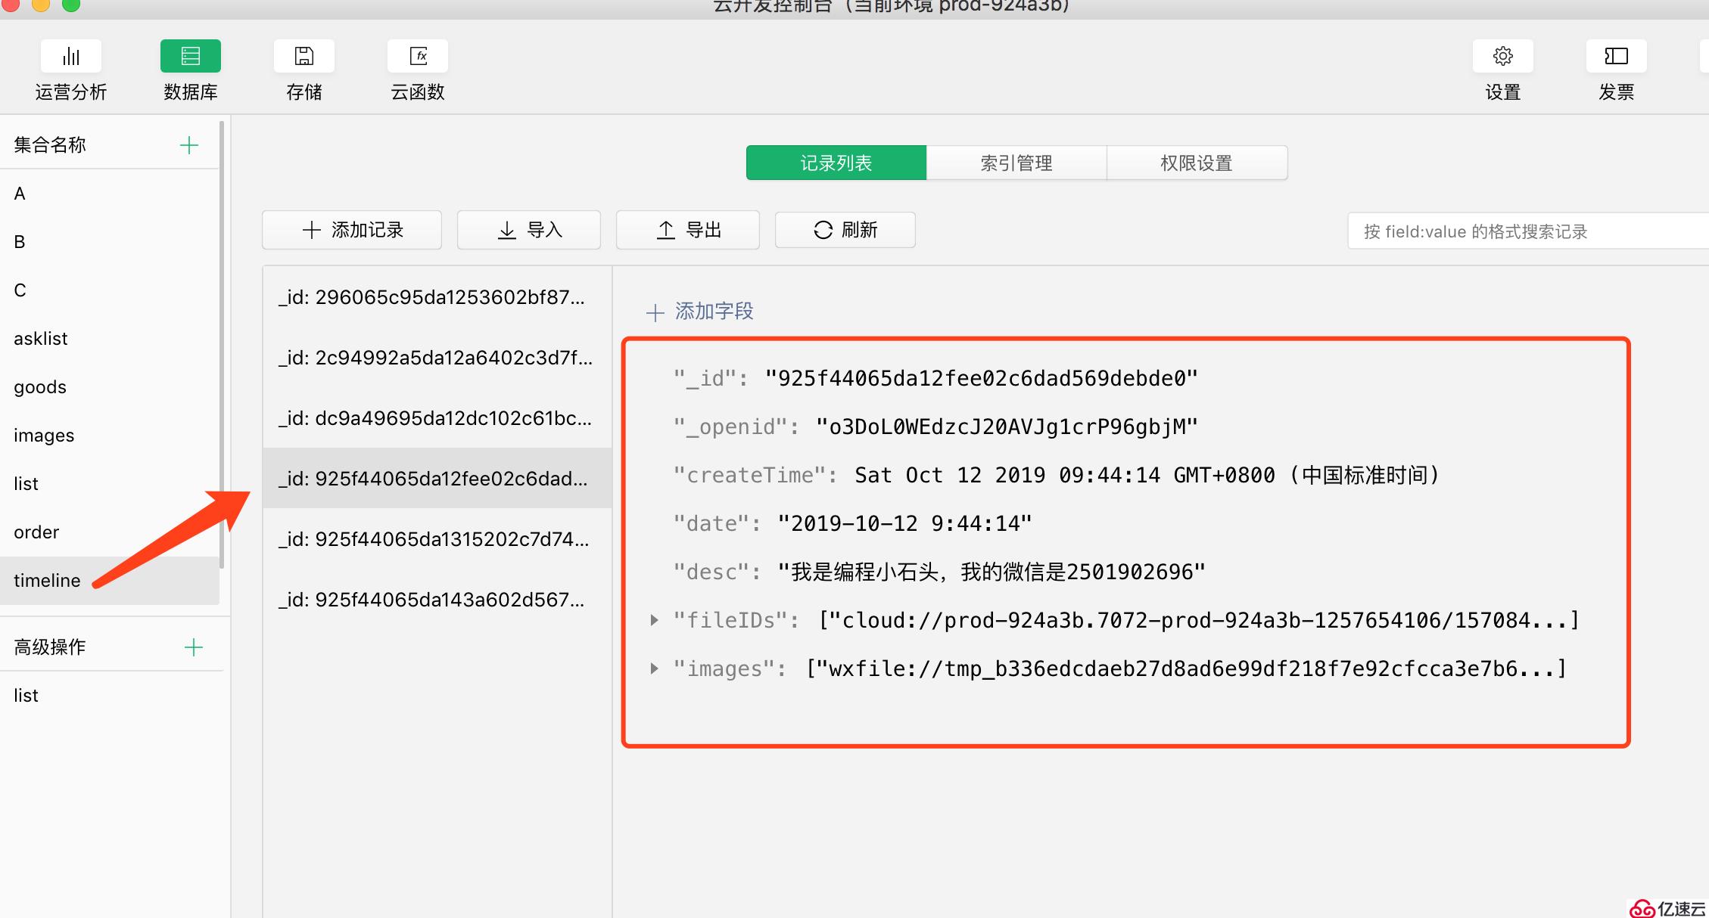Select record _id 296065c95da1253602bf87...

click(437, 297)
